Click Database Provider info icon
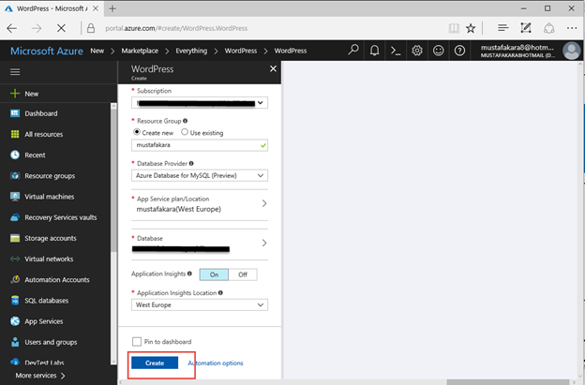Viewport: 585px width, 385px height. click(191, 163)
